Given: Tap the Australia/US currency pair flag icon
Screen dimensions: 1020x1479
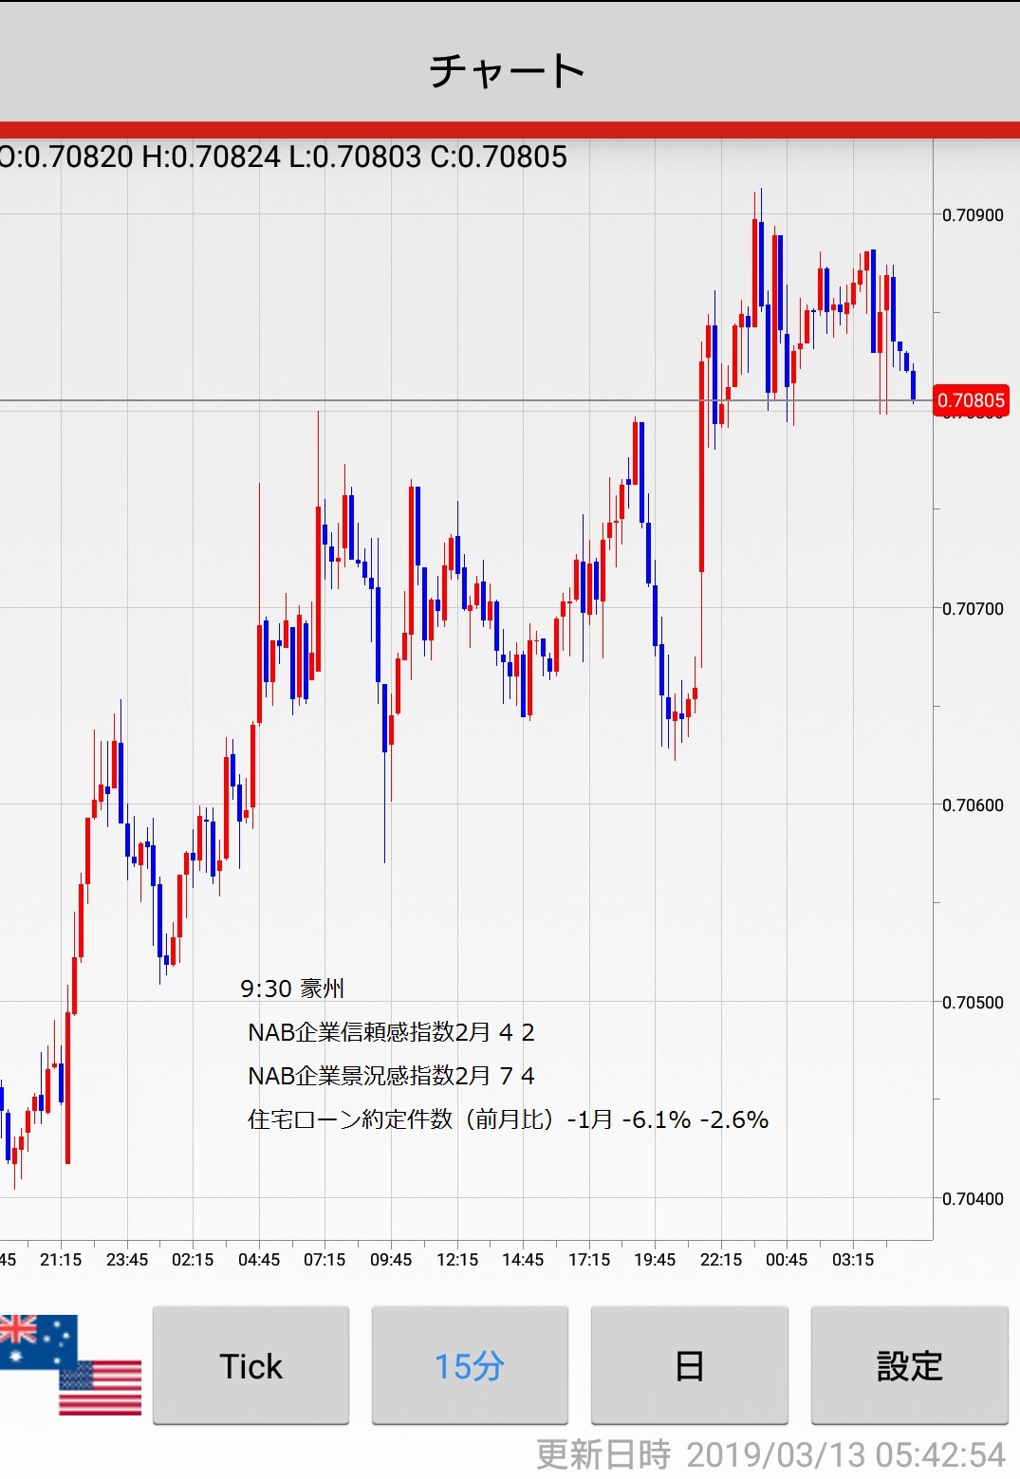Looking at the screenshot, I should 70,1364.
